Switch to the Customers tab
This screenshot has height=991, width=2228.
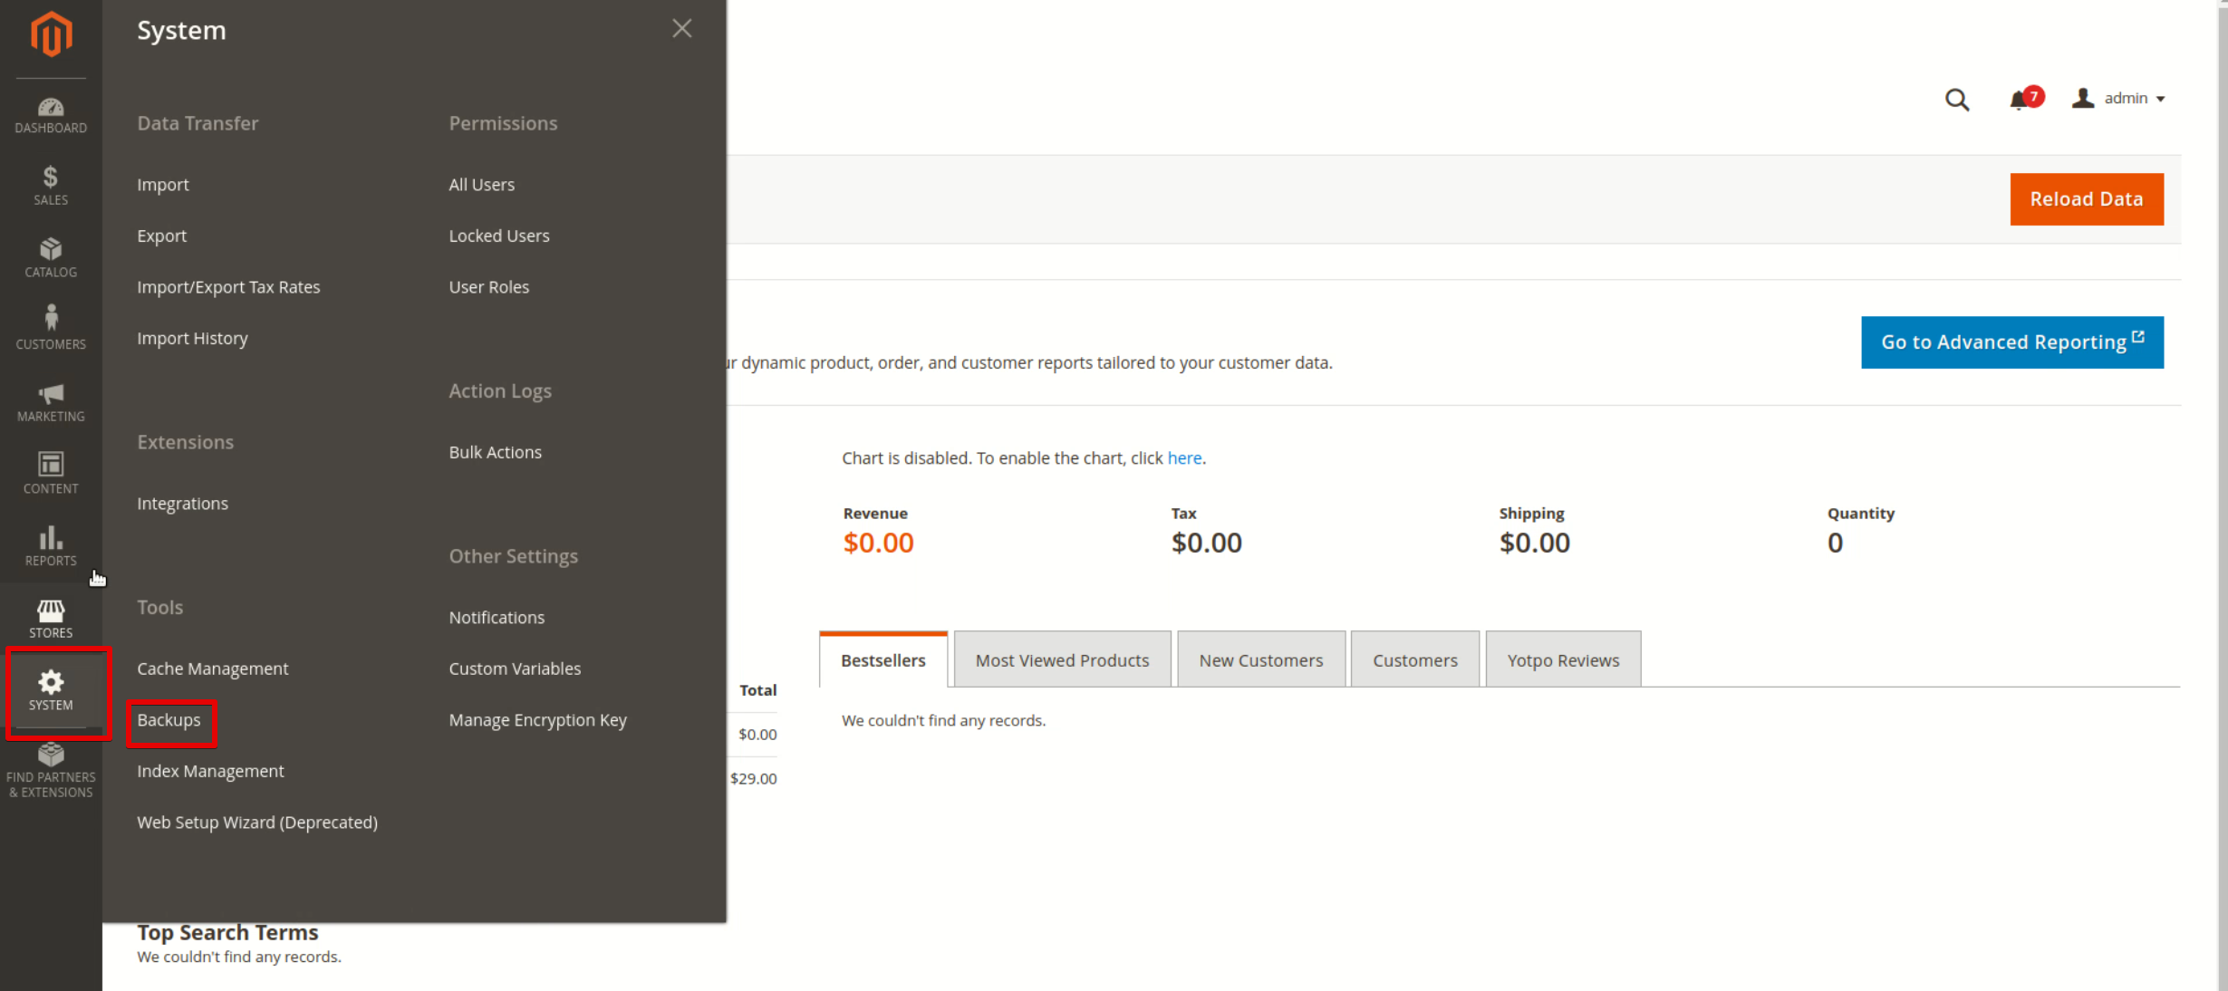coord(1414,659)
